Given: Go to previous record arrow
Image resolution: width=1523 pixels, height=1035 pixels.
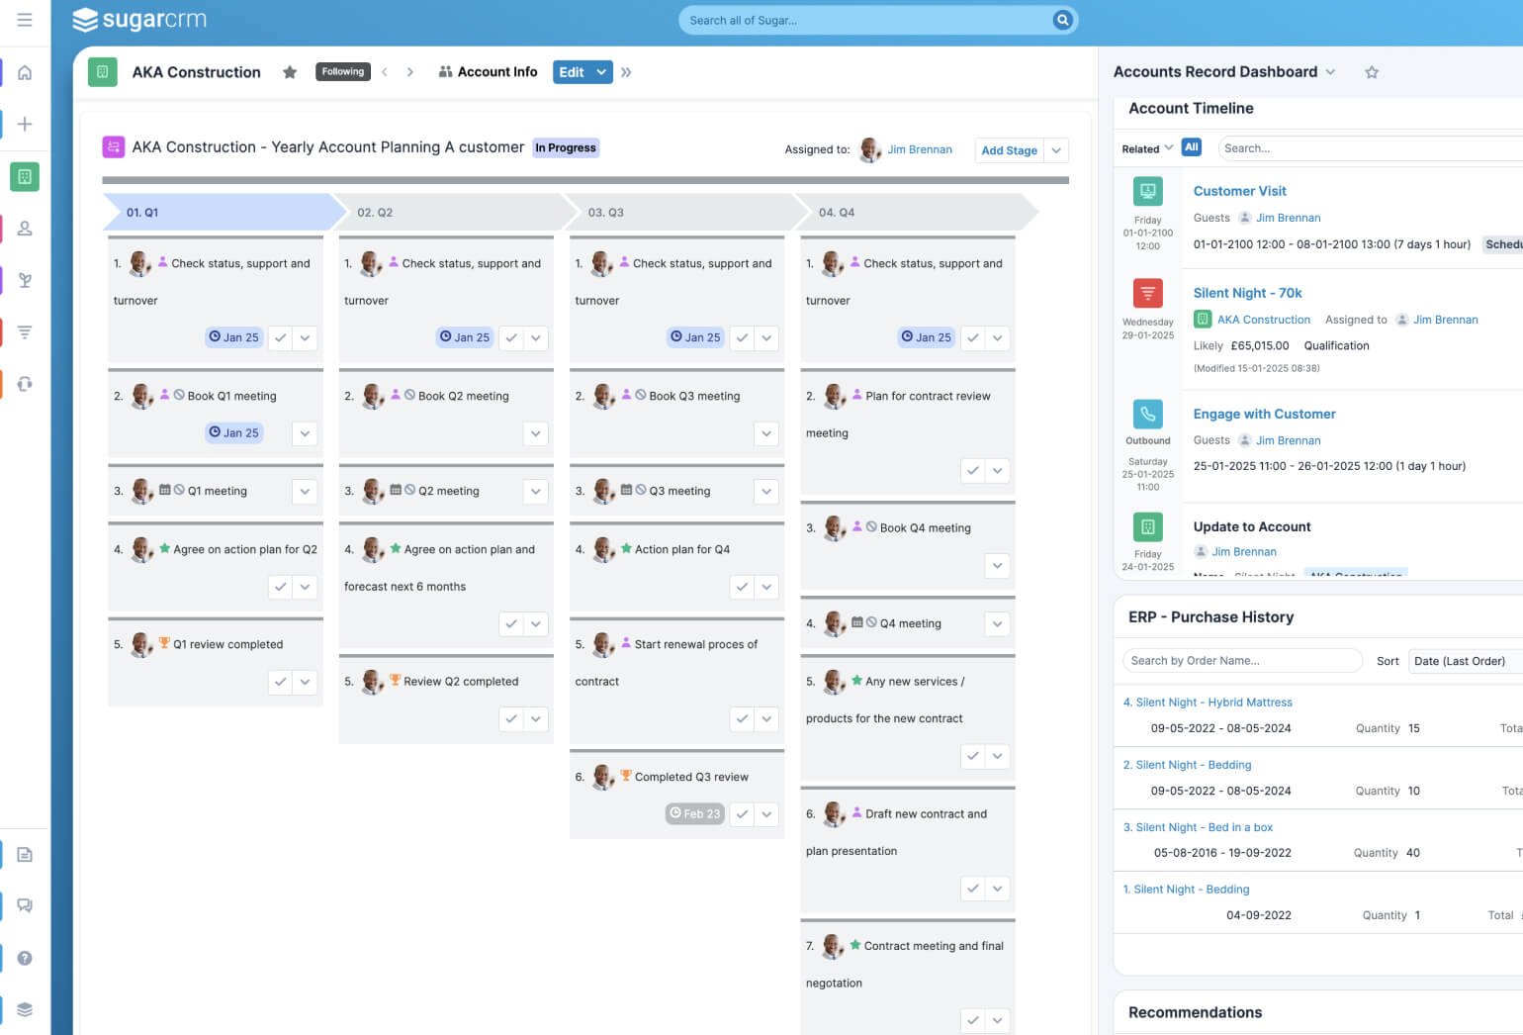Looking at the screenshot, I should 385,72.
